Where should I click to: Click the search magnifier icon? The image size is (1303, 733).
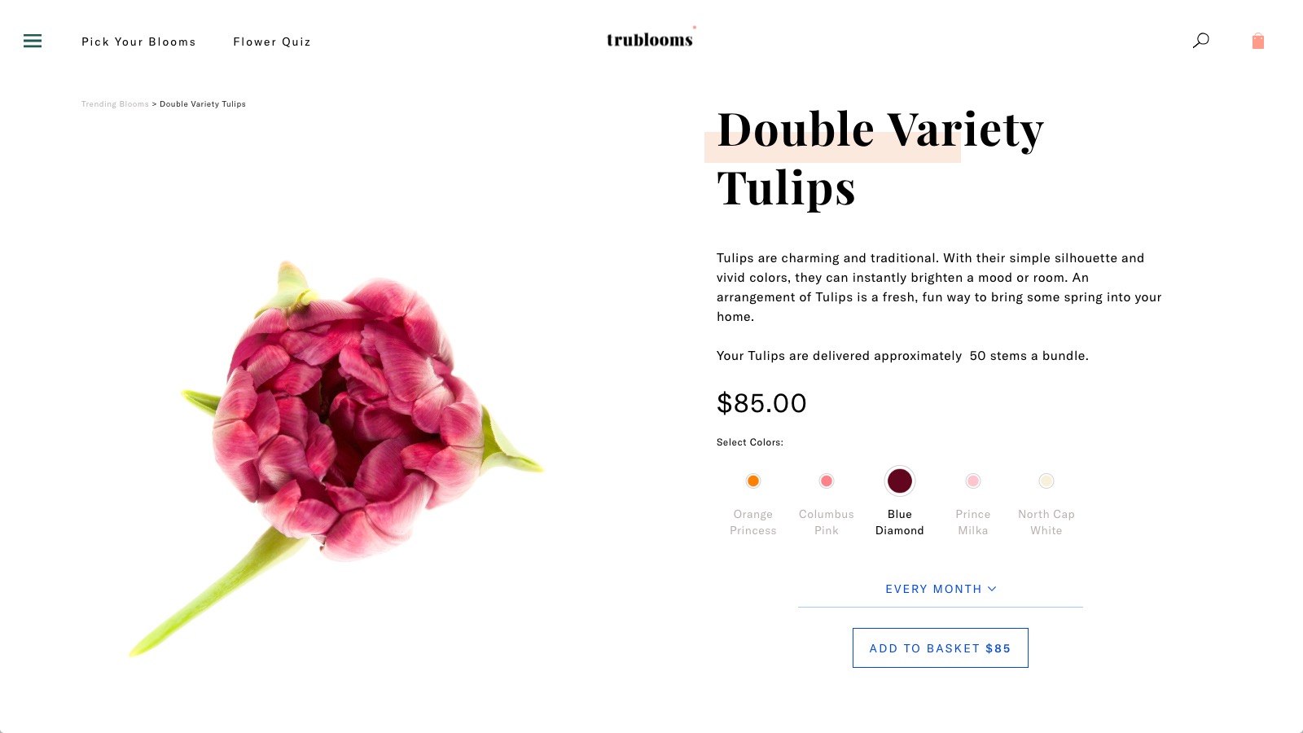point(1200,41)
